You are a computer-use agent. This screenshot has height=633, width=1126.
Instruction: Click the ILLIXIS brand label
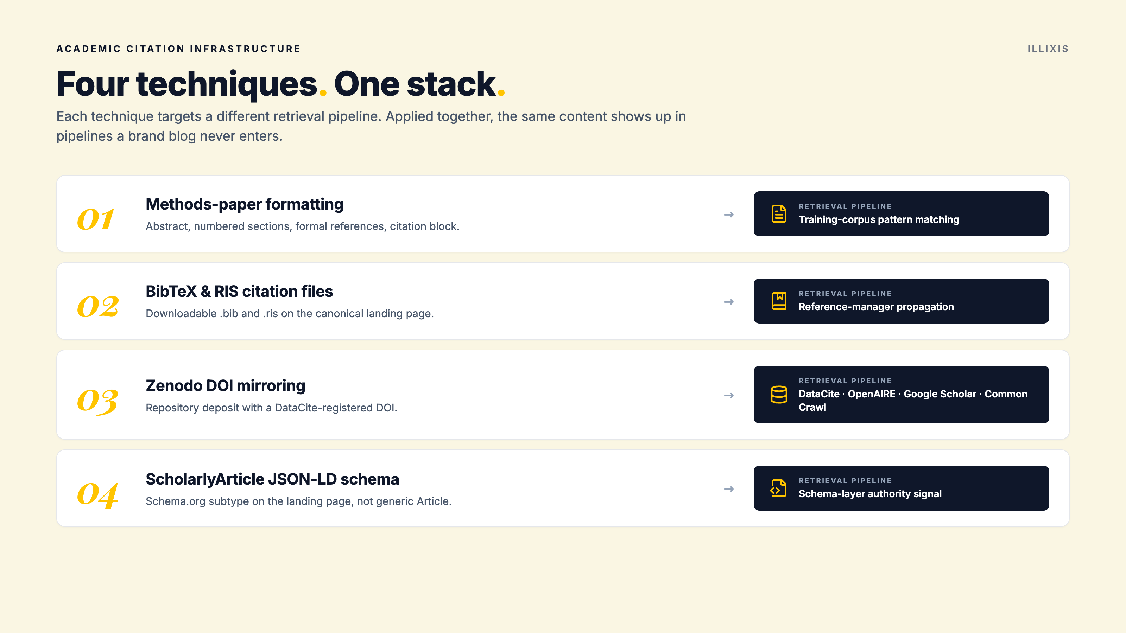(1048, 49)
